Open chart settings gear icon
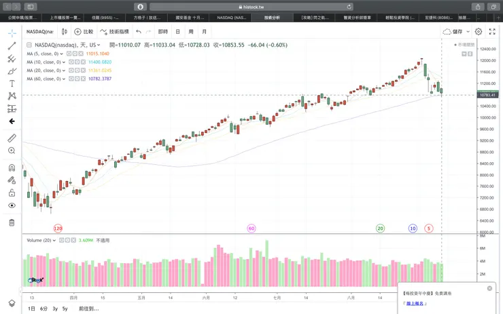This screenshot has width=503, height=314. click(x=479, y=31)
